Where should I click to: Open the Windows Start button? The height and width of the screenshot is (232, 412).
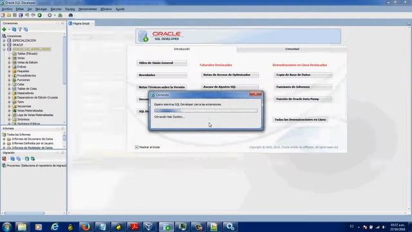tap(6, 227)
